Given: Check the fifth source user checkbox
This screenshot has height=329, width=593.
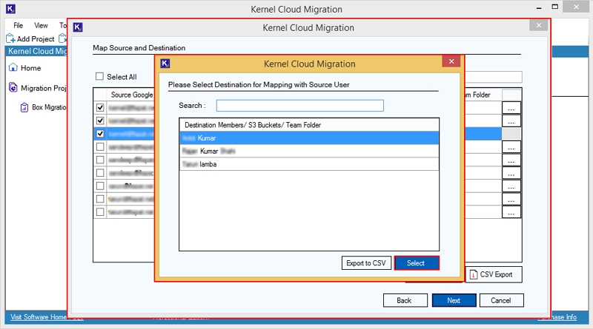Looking at the screenshot, I should tap(100, 160).
